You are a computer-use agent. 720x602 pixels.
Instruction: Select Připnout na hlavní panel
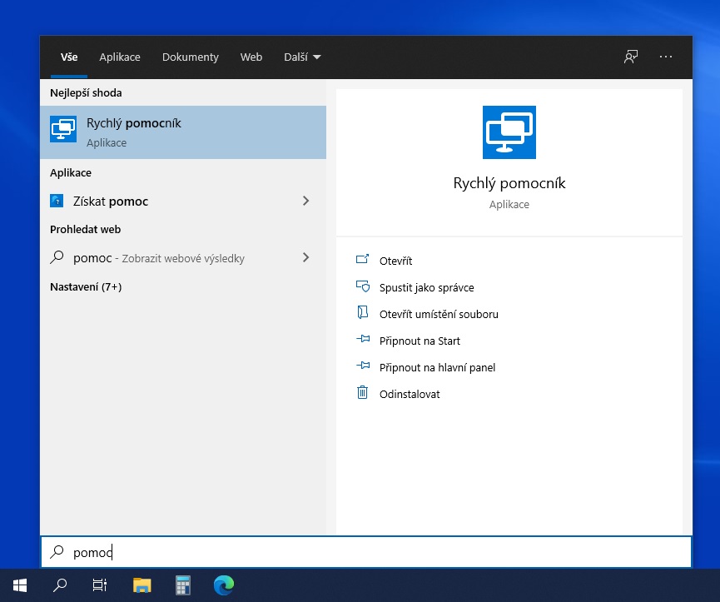tap(437, 367)
